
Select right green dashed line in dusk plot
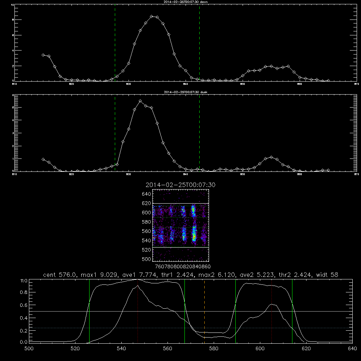coord(199,133)
